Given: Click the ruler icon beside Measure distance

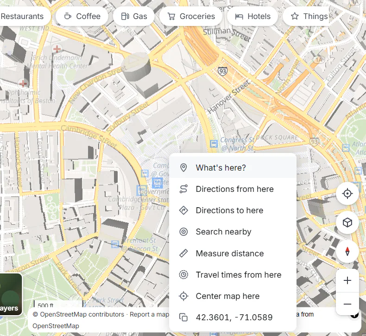Looking at the screenshot, I should pos(183,254).
